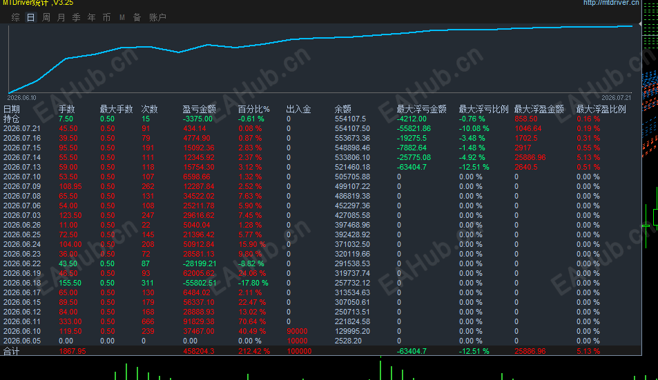Click the 最大手数 column header
Screen dimensions: 658x380
(x=116, y=110)
